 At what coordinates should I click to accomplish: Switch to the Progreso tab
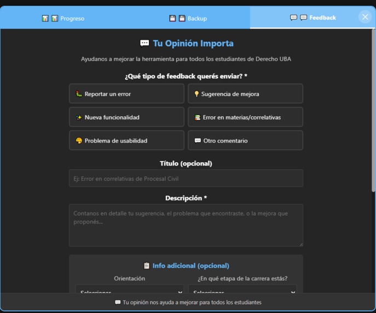[63, 18]
